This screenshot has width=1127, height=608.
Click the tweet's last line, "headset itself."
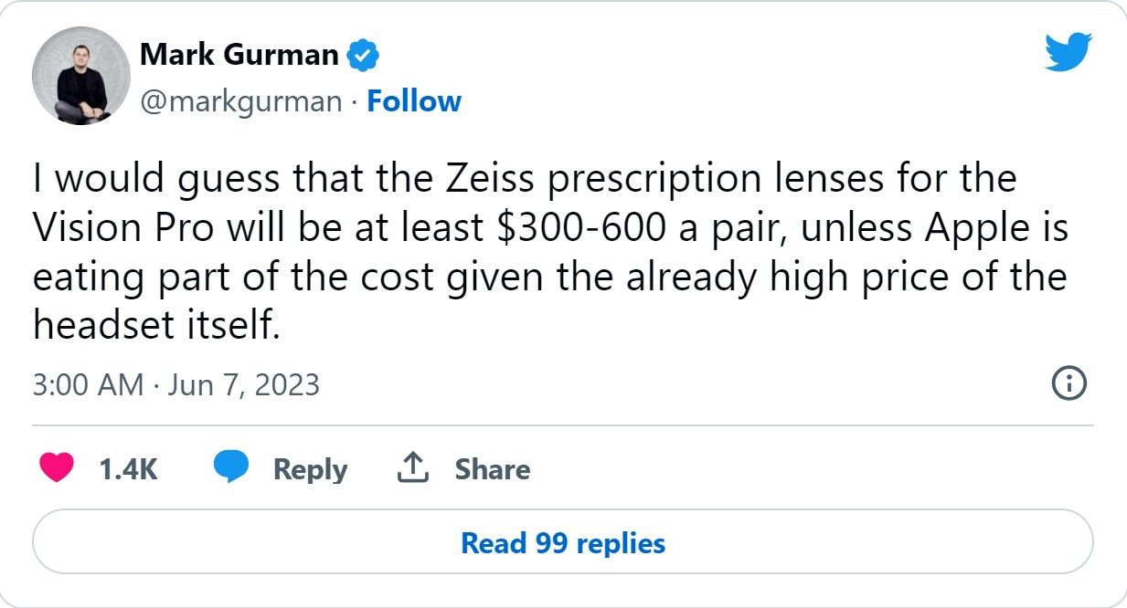(x=154, y=326)
